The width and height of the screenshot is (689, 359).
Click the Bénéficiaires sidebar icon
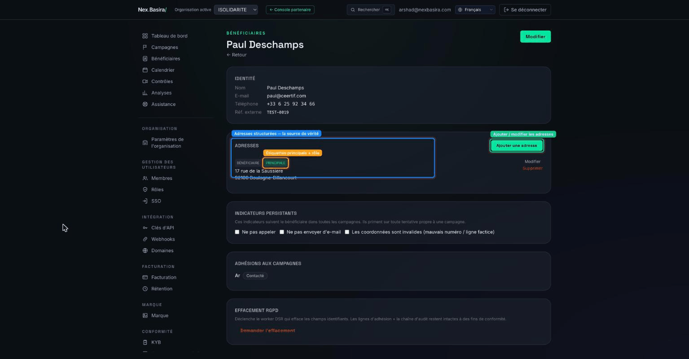[x=145, y=59]
